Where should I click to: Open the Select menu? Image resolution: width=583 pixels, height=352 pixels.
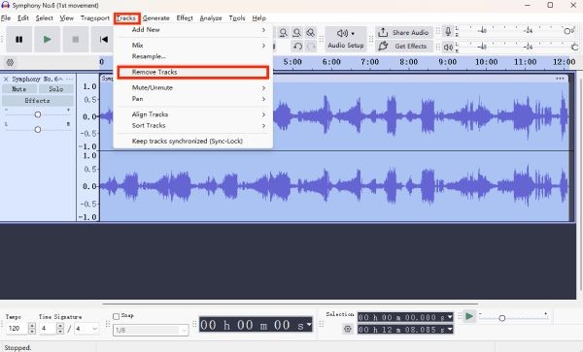[45, 17]
